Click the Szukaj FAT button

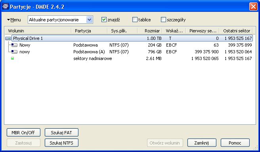click(x=61, y=133)
